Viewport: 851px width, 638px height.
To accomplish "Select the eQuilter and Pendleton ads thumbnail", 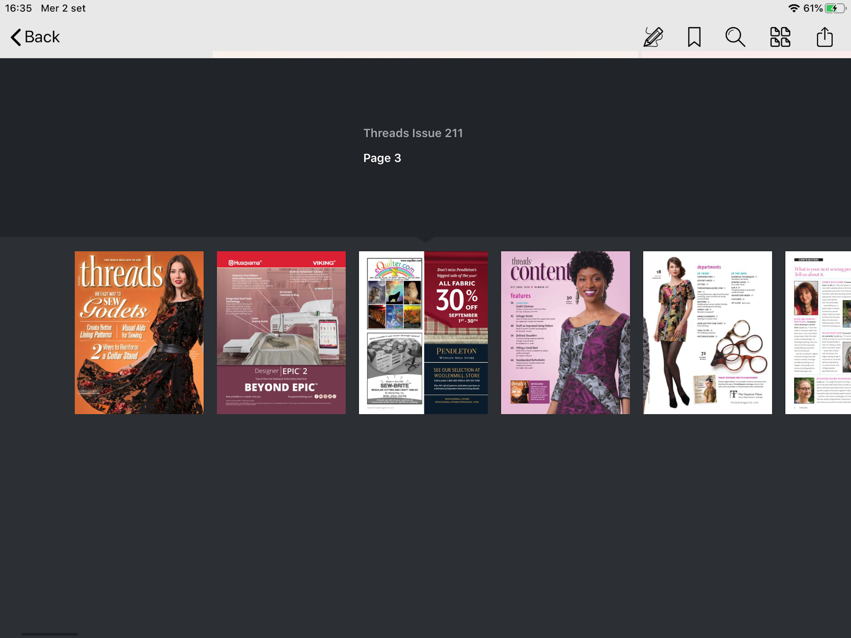I will [423, 332].
